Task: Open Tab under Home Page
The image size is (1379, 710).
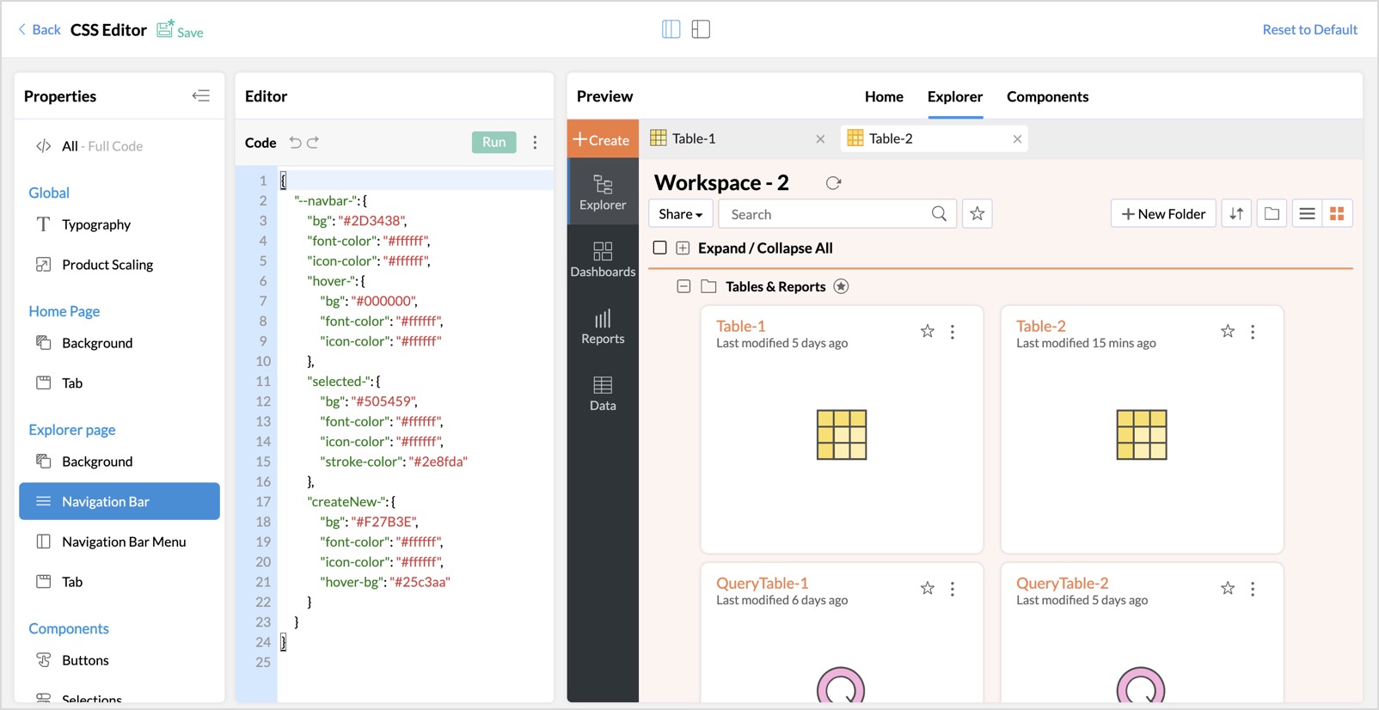Action: [x=120, y=383]
